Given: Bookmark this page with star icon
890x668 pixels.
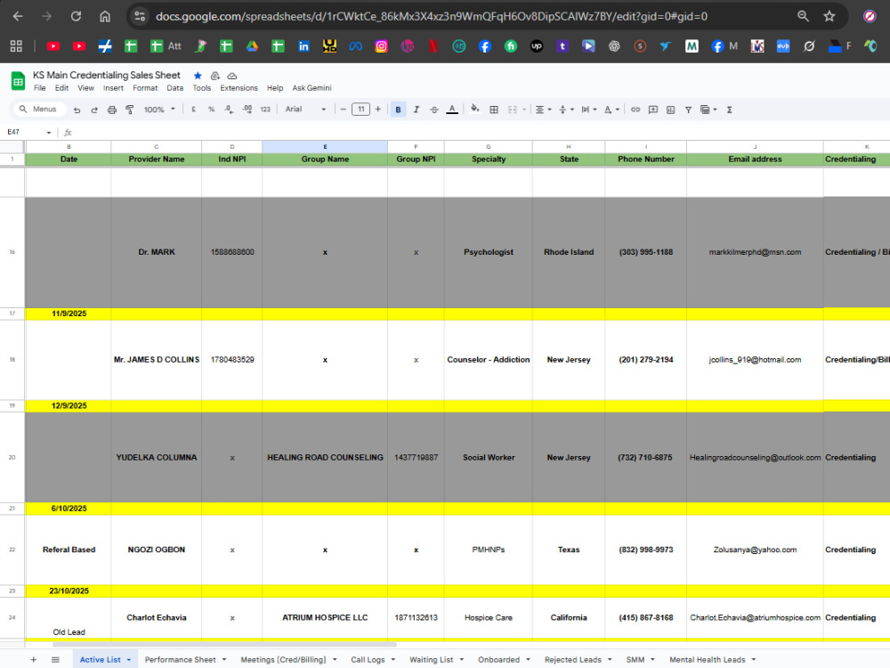Looking at the screenshot, I should (829, 16).
